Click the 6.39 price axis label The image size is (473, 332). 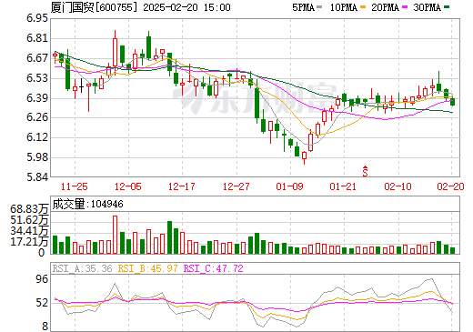pyautogui.click(x=37, y=98)
